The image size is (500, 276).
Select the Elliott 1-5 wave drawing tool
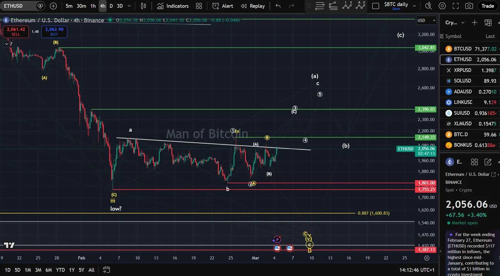(347, 6)
